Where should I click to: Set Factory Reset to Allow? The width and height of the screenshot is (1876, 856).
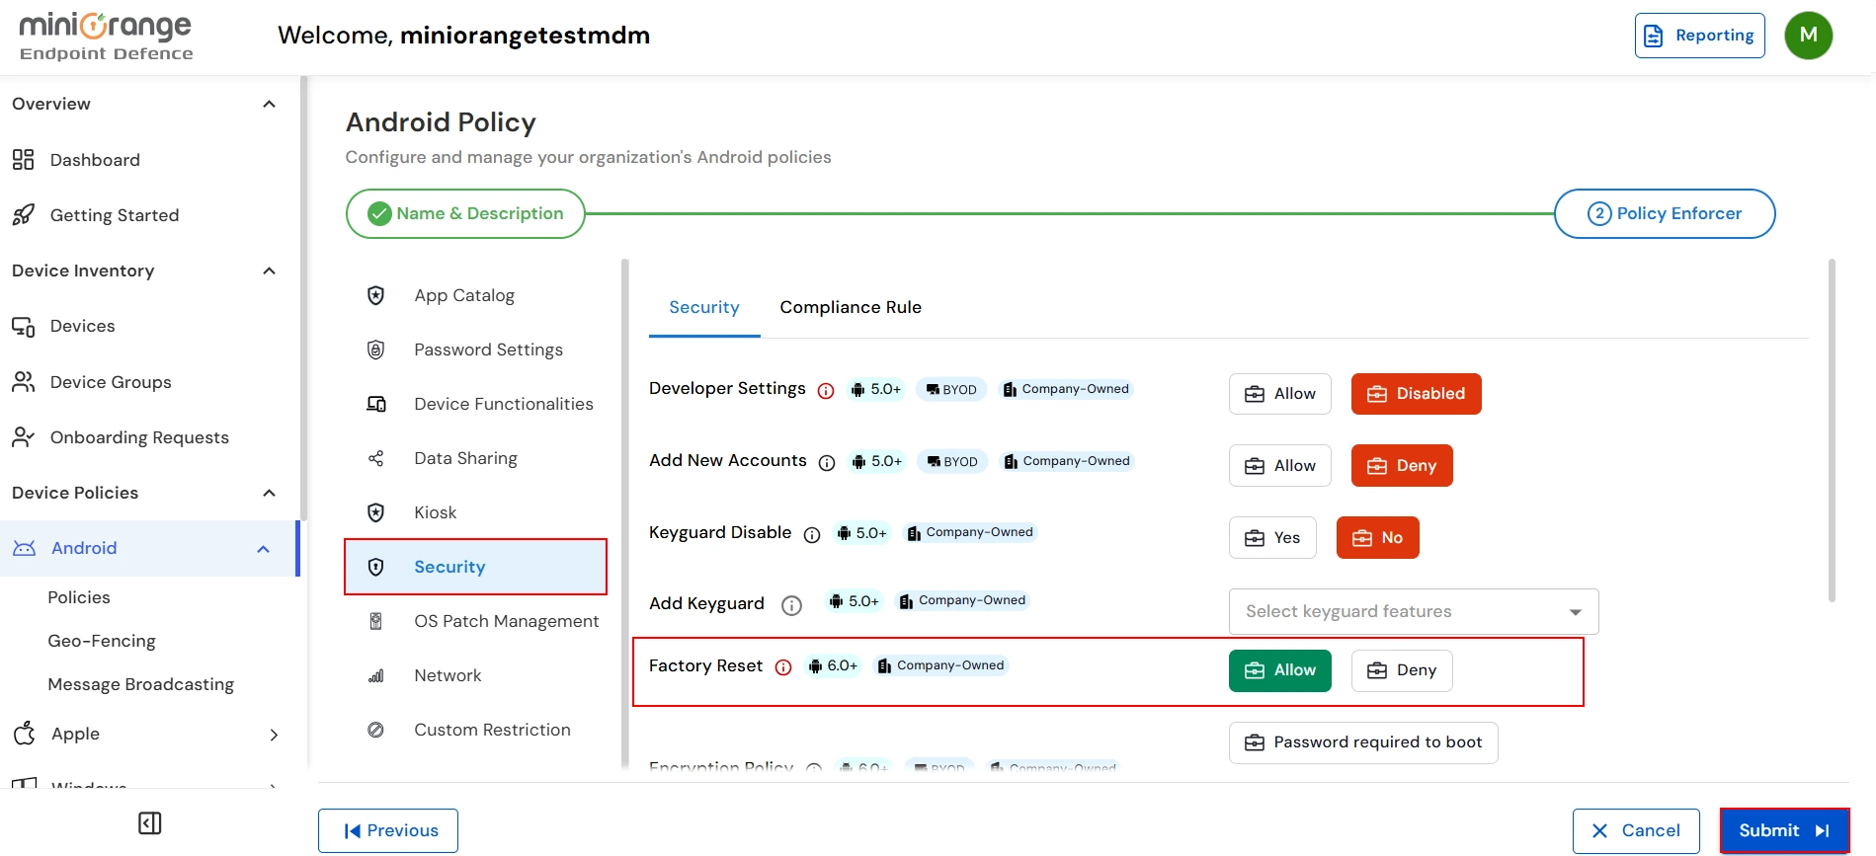click(x=1279, y=670)
